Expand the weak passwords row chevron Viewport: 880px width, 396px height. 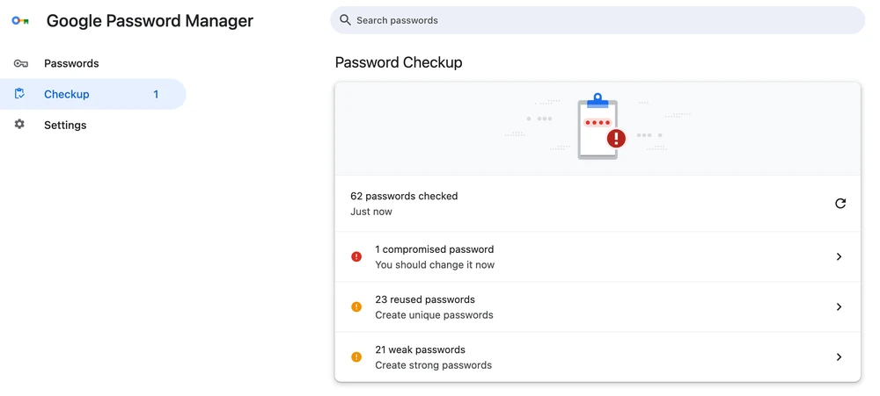tap(839, 357)
